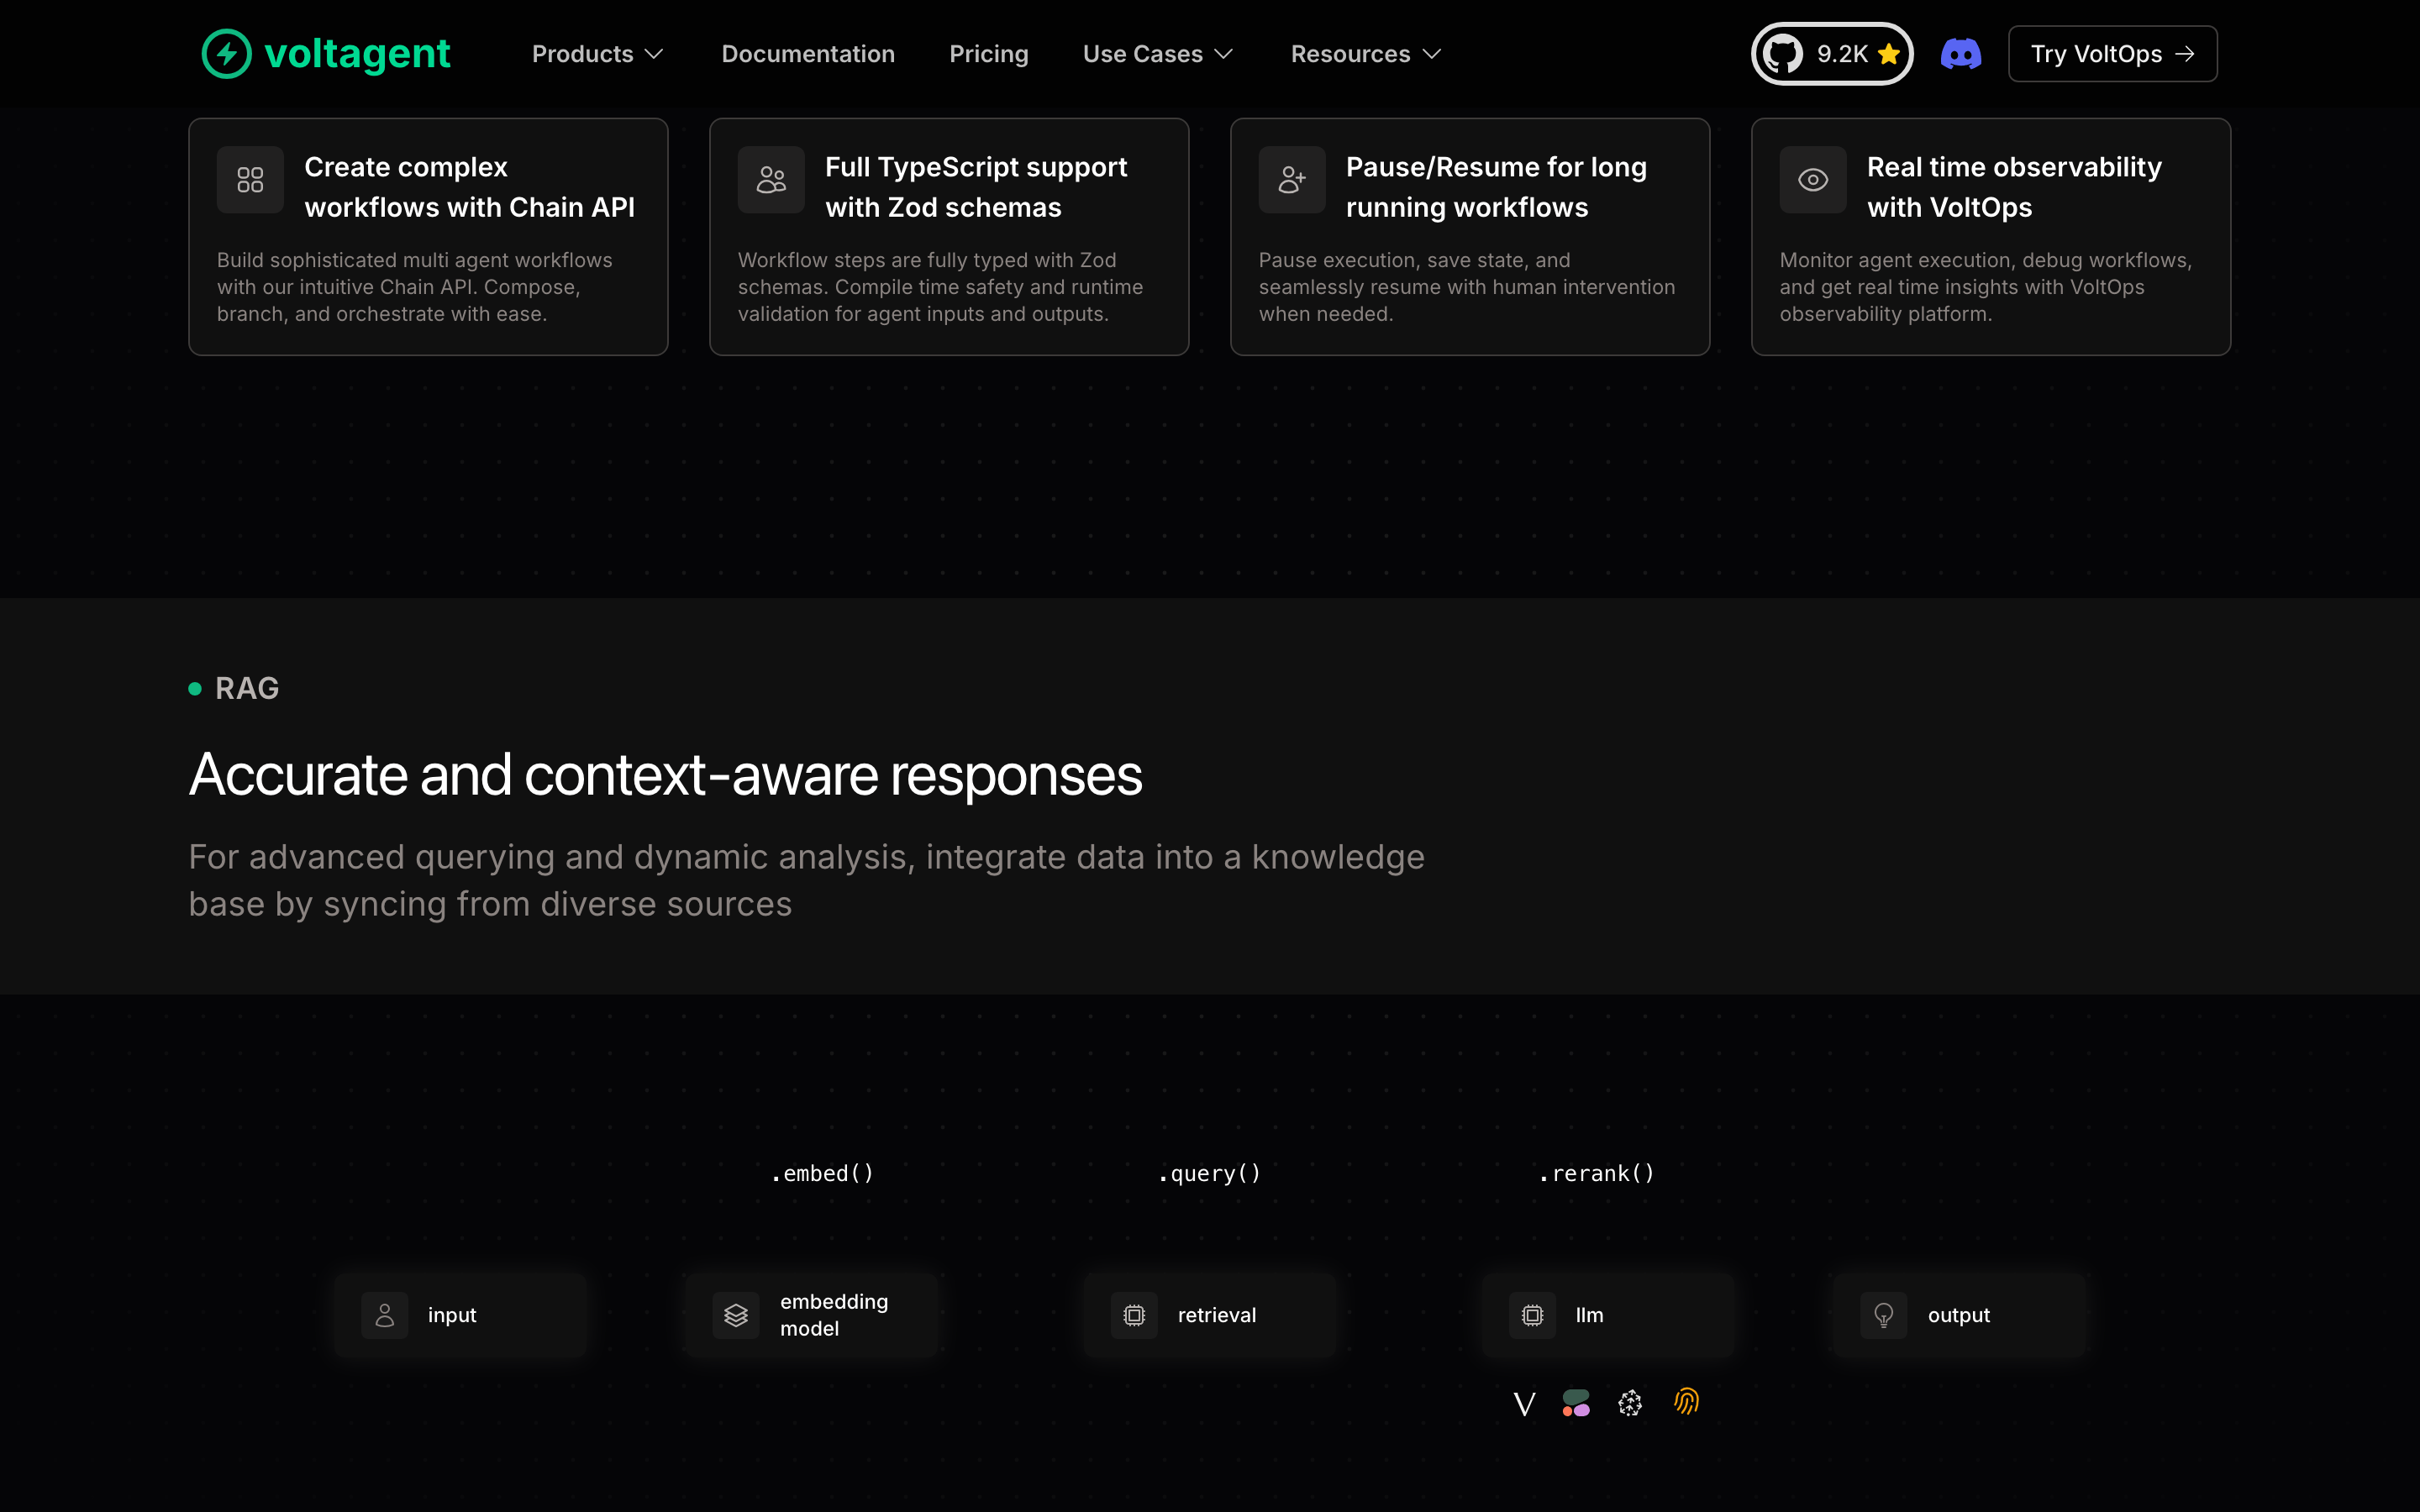Viewport: 2420px width, 1512px height.
Task: Click the Chain API grid icon
Action: tap(250, 180)
